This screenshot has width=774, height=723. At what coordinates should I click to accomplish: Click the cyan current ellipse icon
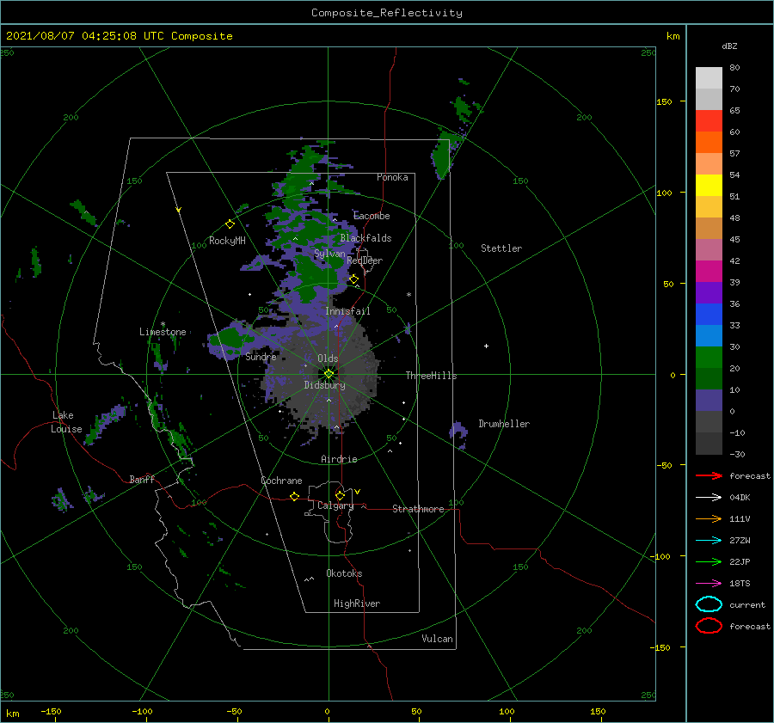(709, 604)
